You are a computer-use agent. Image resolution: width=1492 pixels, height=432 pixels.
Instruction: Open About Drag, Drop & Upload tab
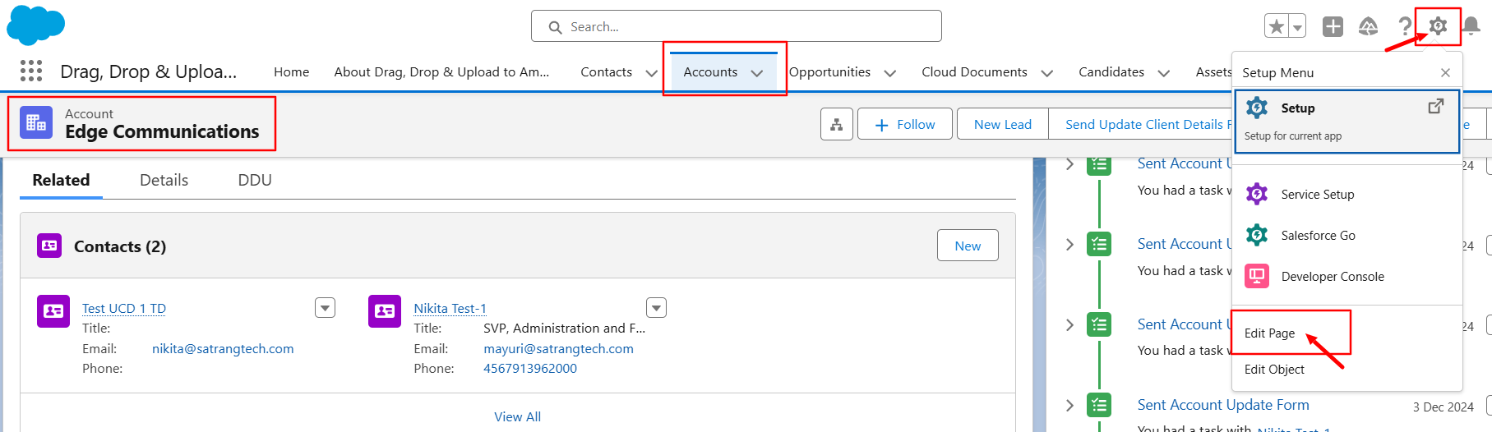[x=441, y=72]
